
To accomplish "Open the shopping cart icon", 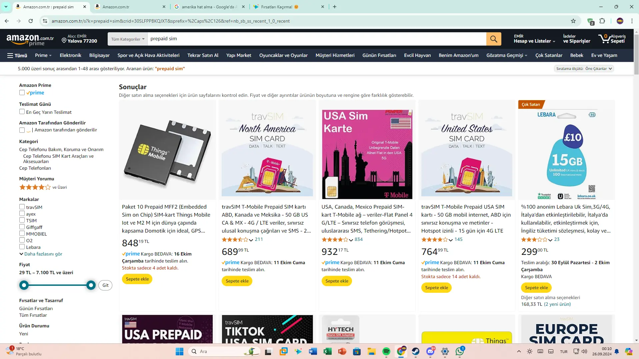I will [x=612, y=39].
